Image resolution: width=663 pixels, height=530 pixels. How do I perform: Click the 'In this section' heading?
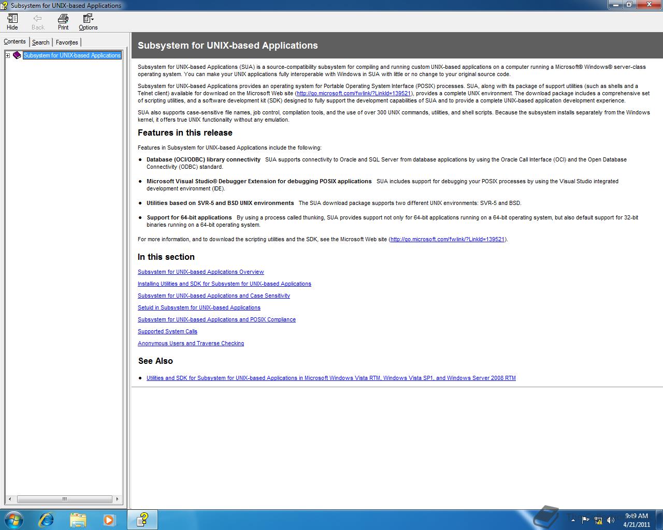pyautogui.click(x=166, y=257)
